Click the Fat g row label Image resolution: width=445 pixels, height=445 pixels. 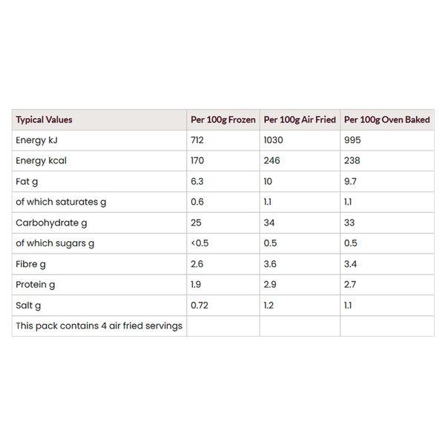(27, 181)
